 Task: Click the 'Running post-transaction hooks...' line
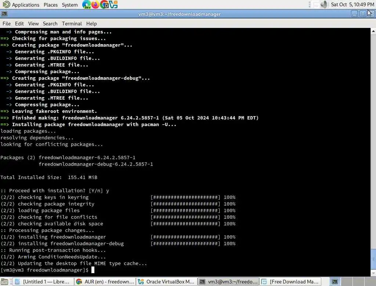pyautogui.click(x=53, y=250)
